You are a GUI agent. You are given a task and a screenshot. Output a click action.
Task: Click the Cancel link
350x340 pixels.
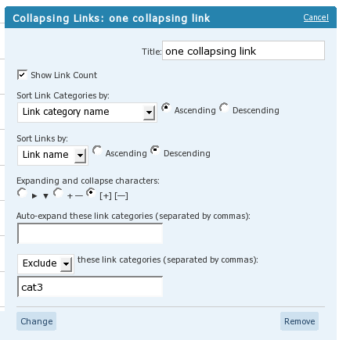[316, 17]
